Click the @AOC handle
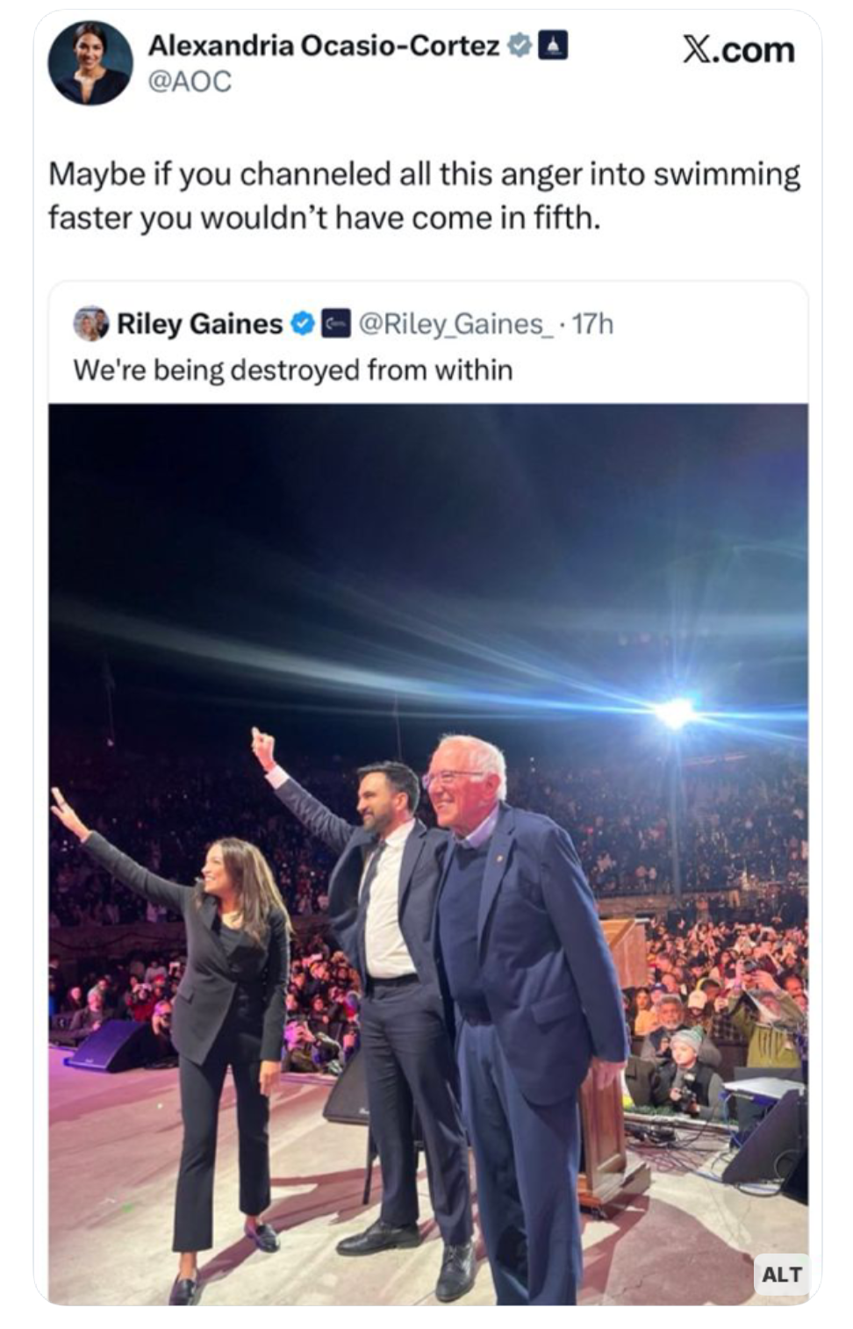 pos(190,82)
